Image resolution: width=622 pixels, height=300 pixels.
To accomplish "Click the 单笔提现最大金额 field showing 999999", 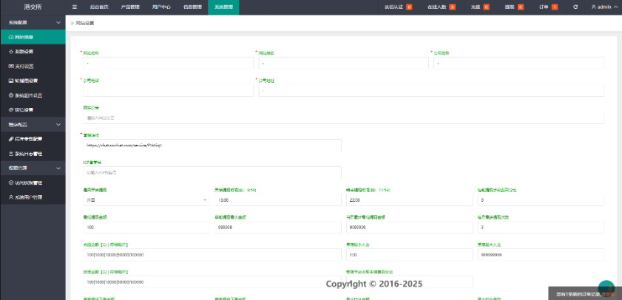I will pos(277,228).
